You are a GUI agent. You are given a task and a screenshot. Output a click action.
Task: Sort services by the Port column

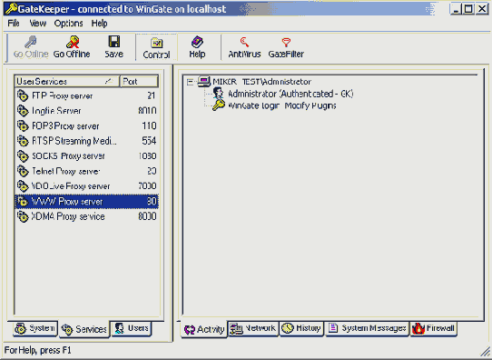139,81
